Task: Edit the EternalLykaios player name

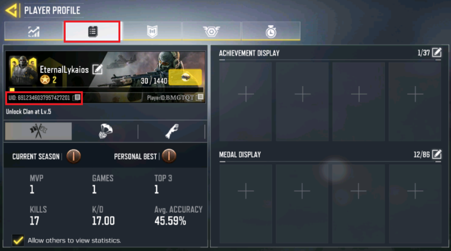Action: (x=98, y=69)
